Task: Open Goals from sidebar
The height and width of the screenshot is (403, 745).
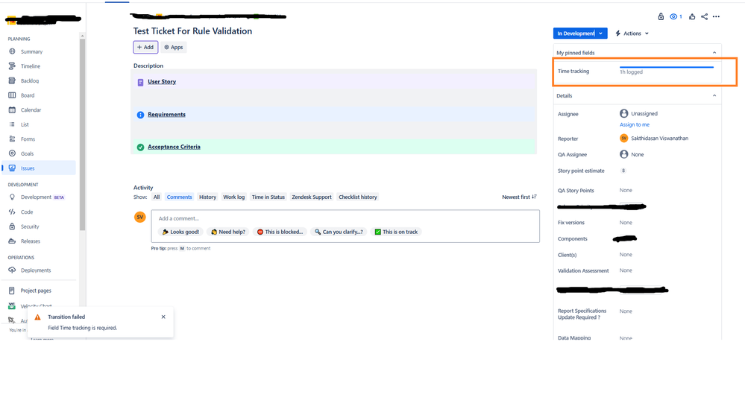Action: (27, 153)
